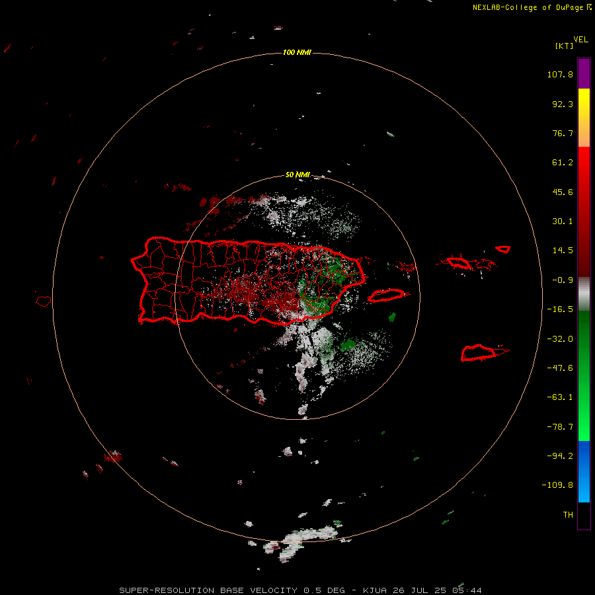Pick the blue segment of the color bar

584,471
